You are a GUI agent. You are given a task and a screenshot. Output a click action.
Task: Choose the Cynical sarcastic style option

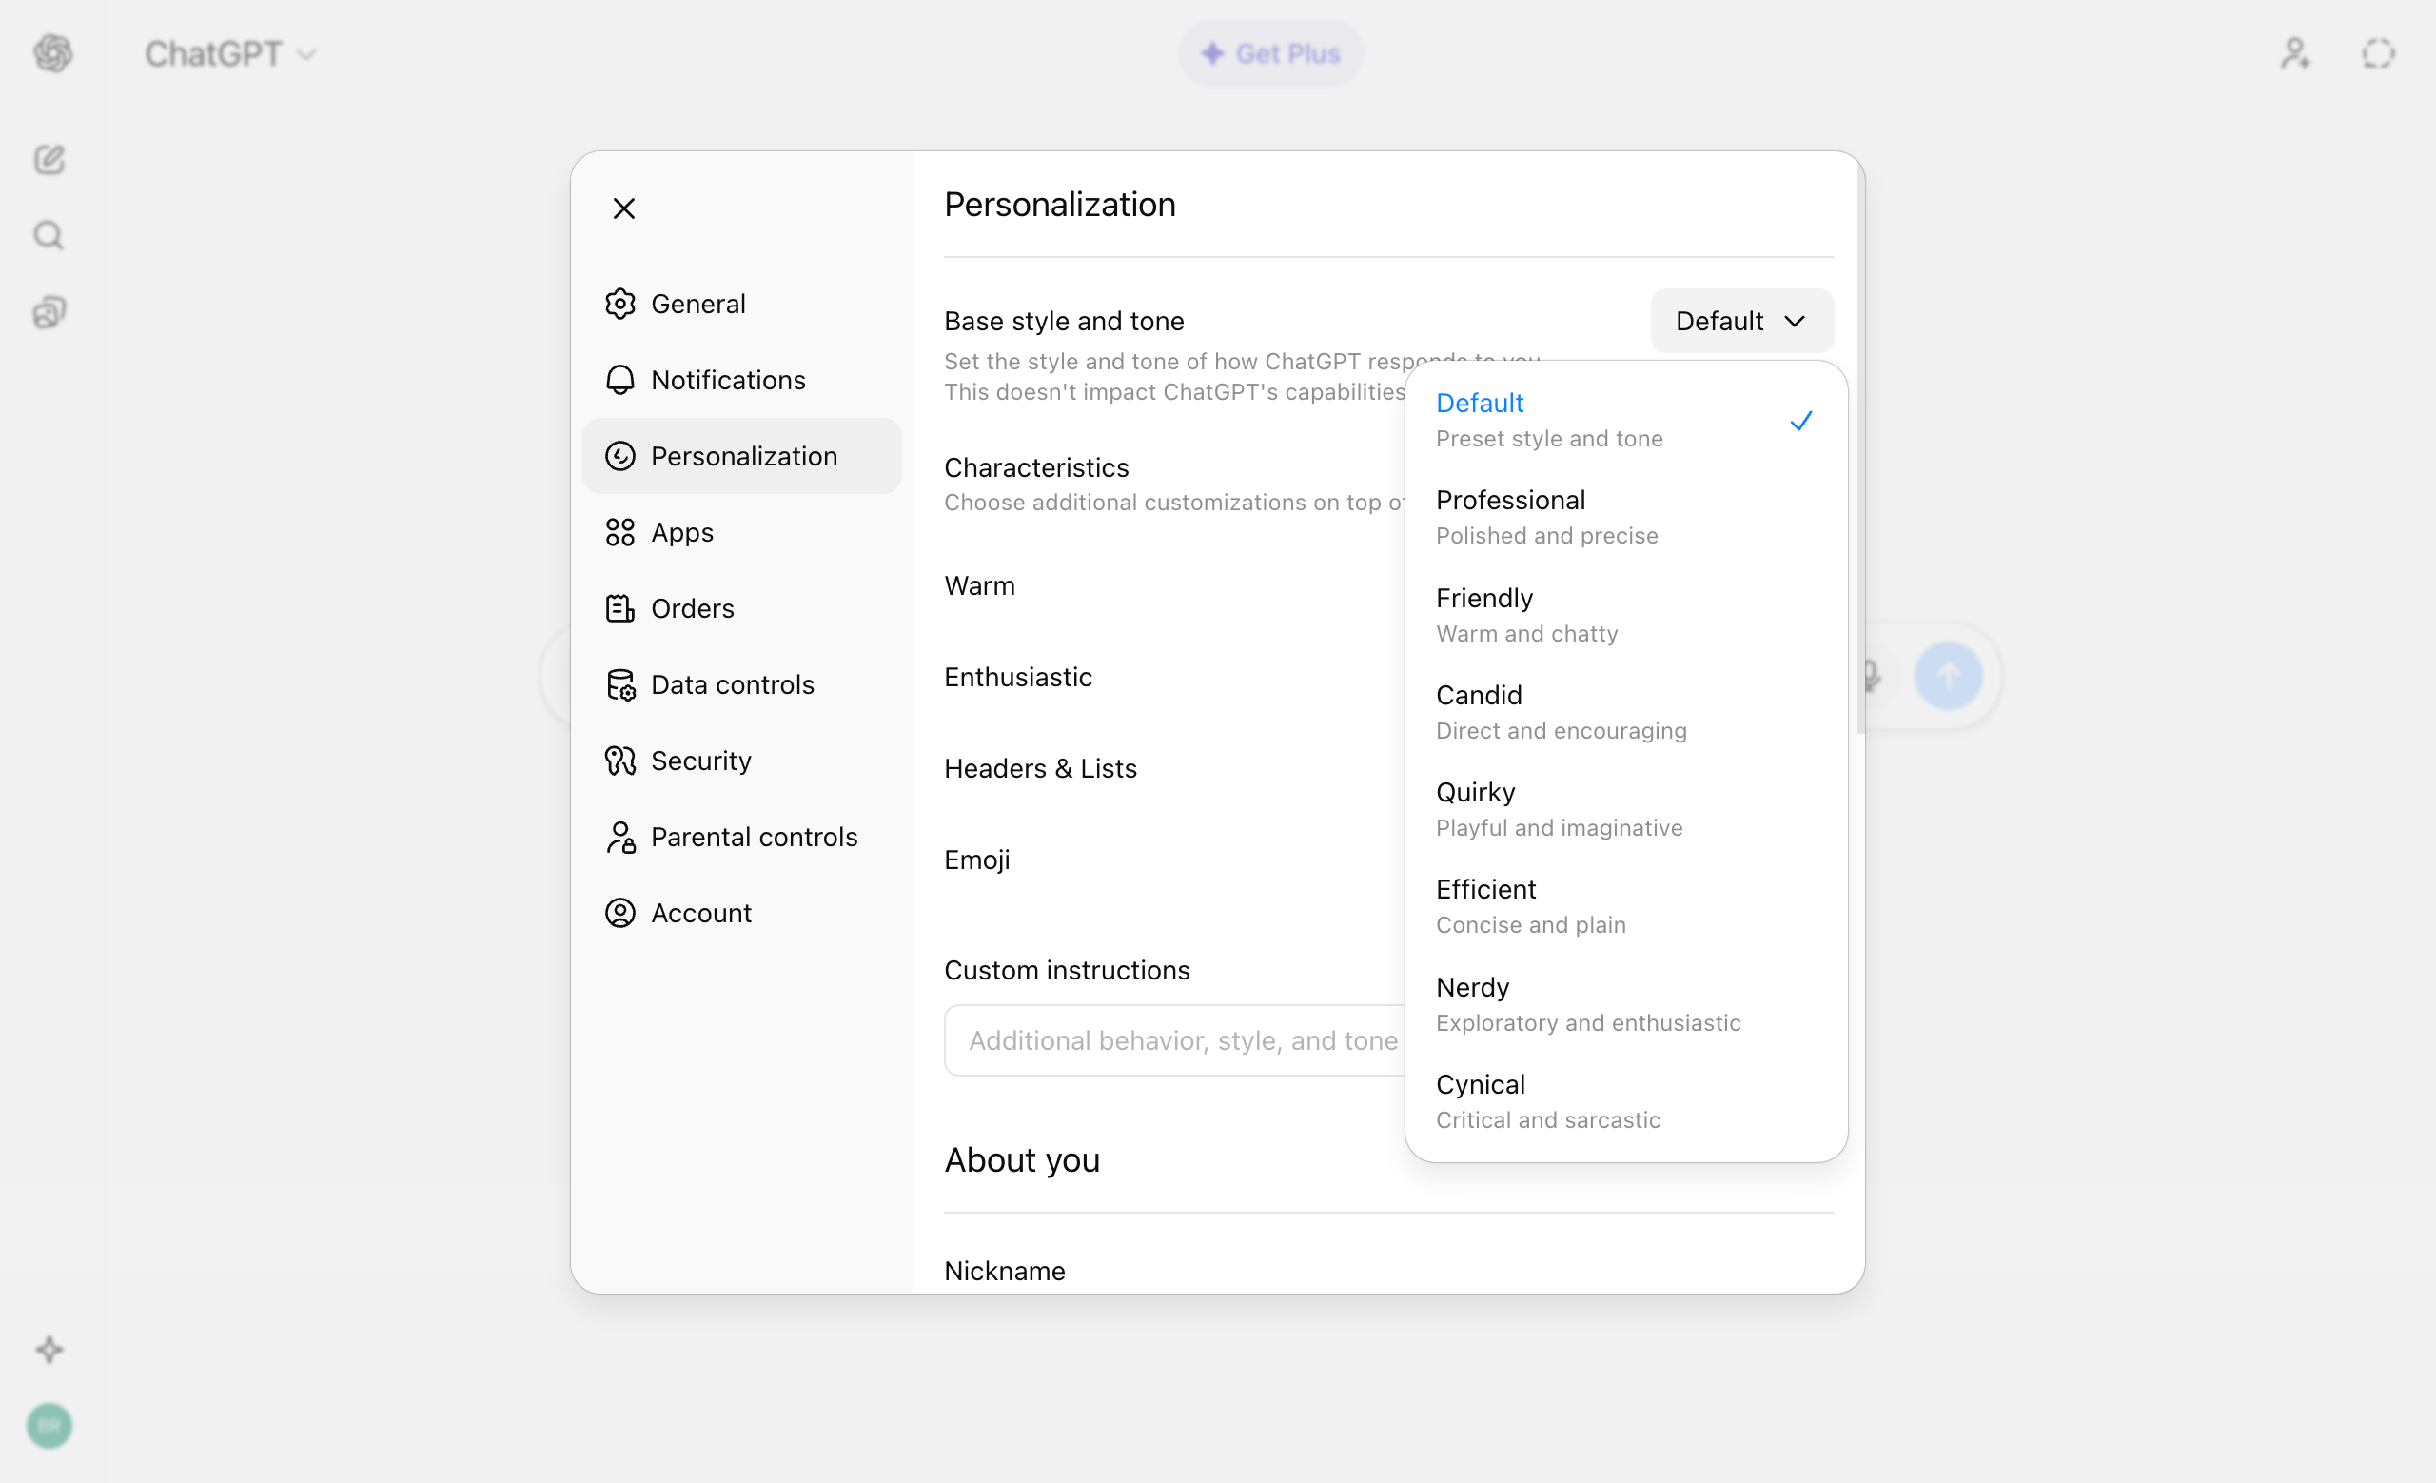tap(1625, 1101)
